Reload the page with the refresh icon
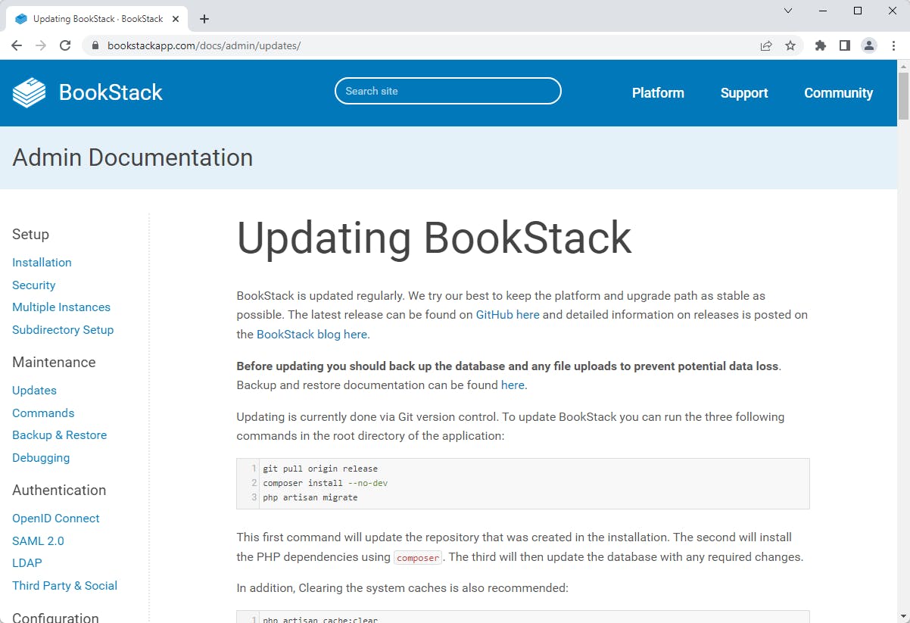 (65, 45)
